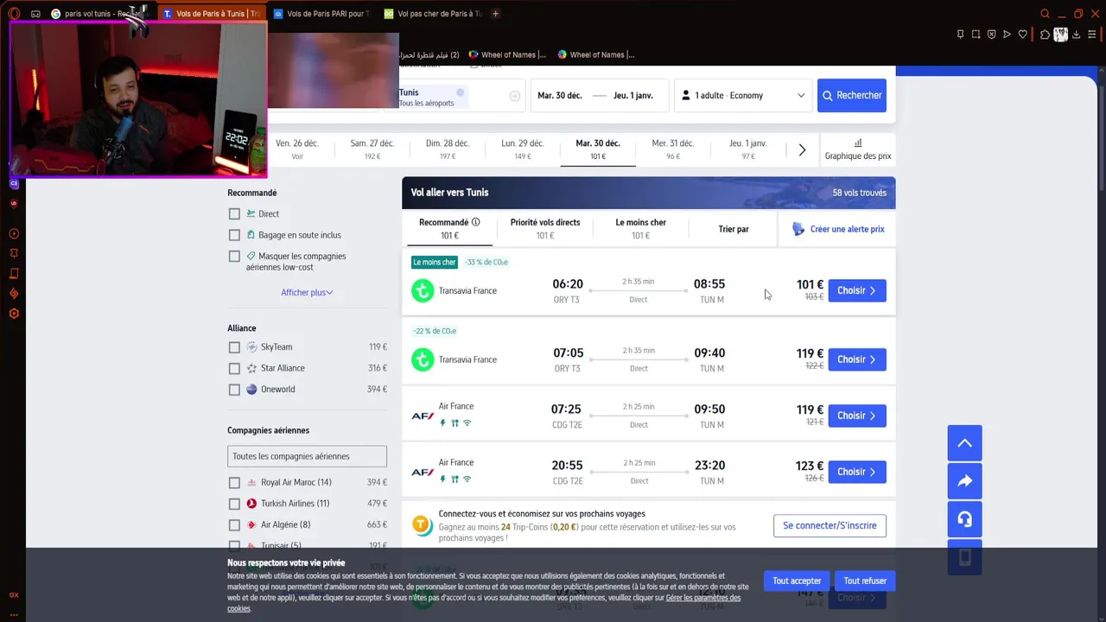Image resolution: width=1106 pixels, height=622 pixels.
Task: Click the Recommandé info icon
Action: (x=475, y=222)
